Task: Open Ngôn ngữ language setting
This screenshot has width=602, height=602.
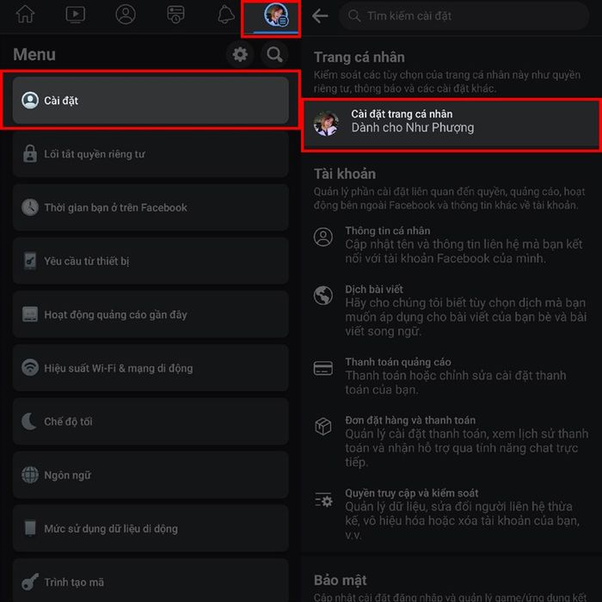Action: pos(150,475)
